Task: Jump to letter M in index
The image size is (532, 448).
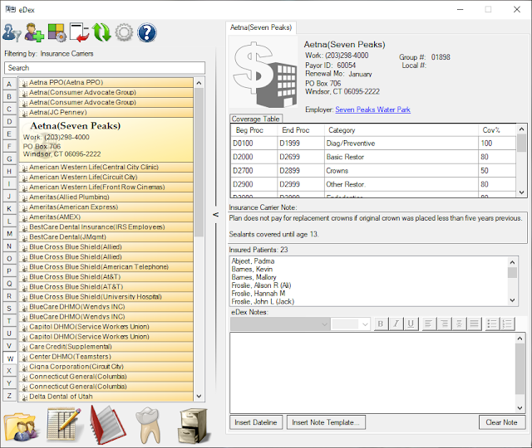Action: click(9, 234)
